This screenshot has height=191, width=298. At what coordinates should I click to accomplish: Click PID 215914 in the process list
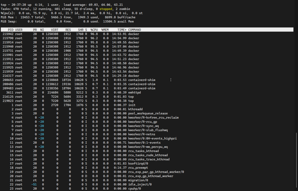coord(8,42)
